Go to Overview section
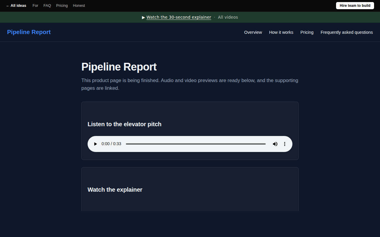Image resolution: width=380 pixels, height=237 pixels. [x=253, y=32]
